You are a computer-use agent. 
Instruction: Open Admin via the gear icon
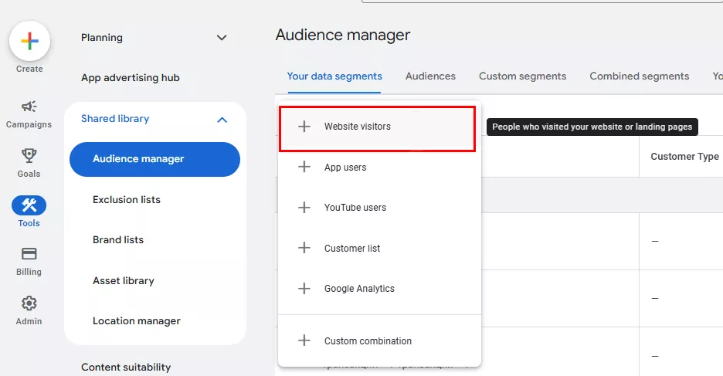tap(29, 303)
